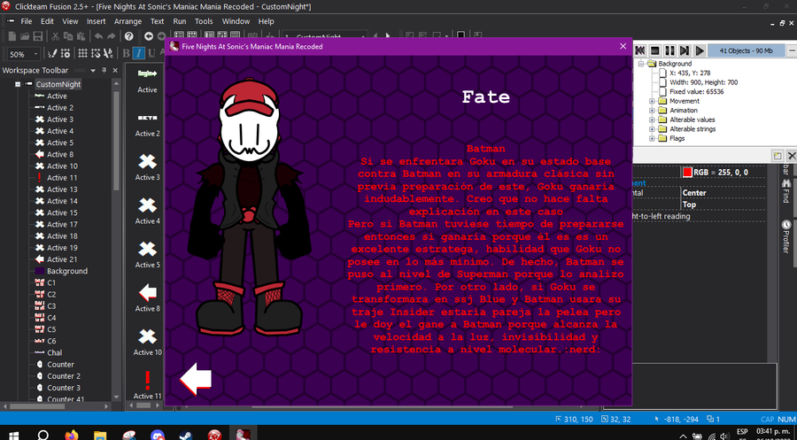This screenshot has height=440, width=797.
Task: Click the Center alignment property value
Action: [x=694, y=193]
